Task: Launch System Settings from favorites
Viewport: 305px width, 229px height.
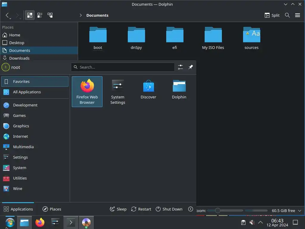Action: pyautogui.click(x=118, y=92)
